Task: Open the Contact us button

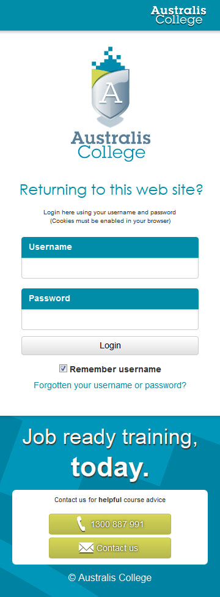Action: tap(110, 548)
